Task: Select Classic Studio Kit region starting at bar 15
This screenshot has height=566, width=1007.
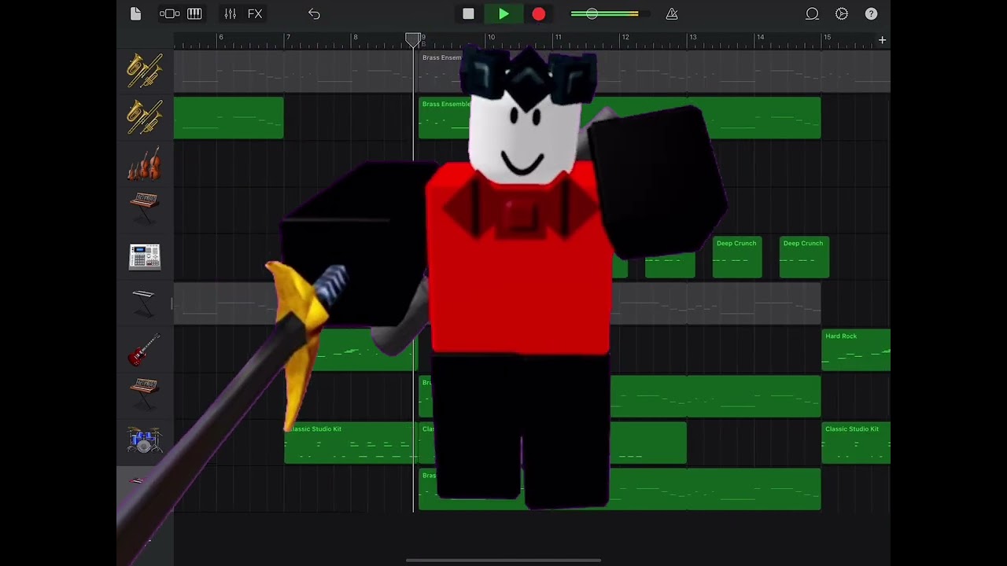Action: (856, 443)
